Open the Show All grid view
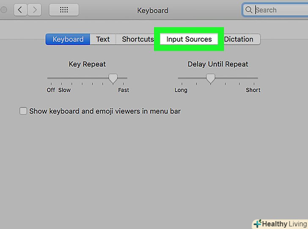The width and height of the screenshot is (308, 229). pyautogui.click(x=63, y=10)
